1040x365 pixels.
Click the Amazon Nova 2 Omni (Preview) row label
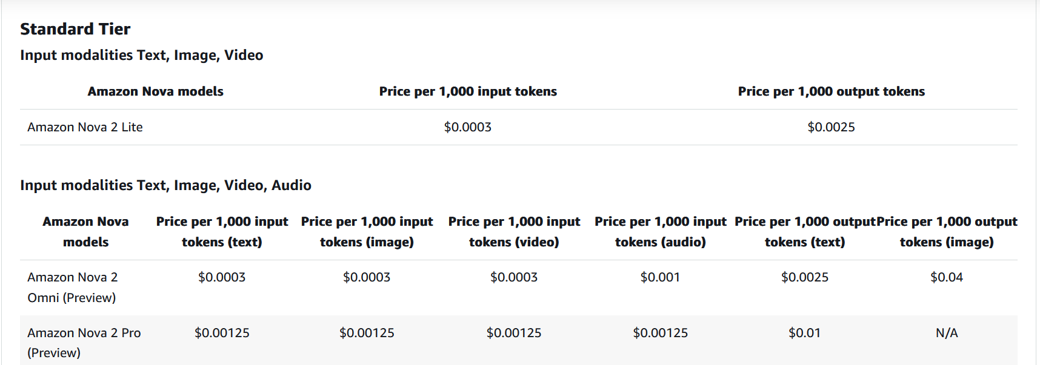72,288
